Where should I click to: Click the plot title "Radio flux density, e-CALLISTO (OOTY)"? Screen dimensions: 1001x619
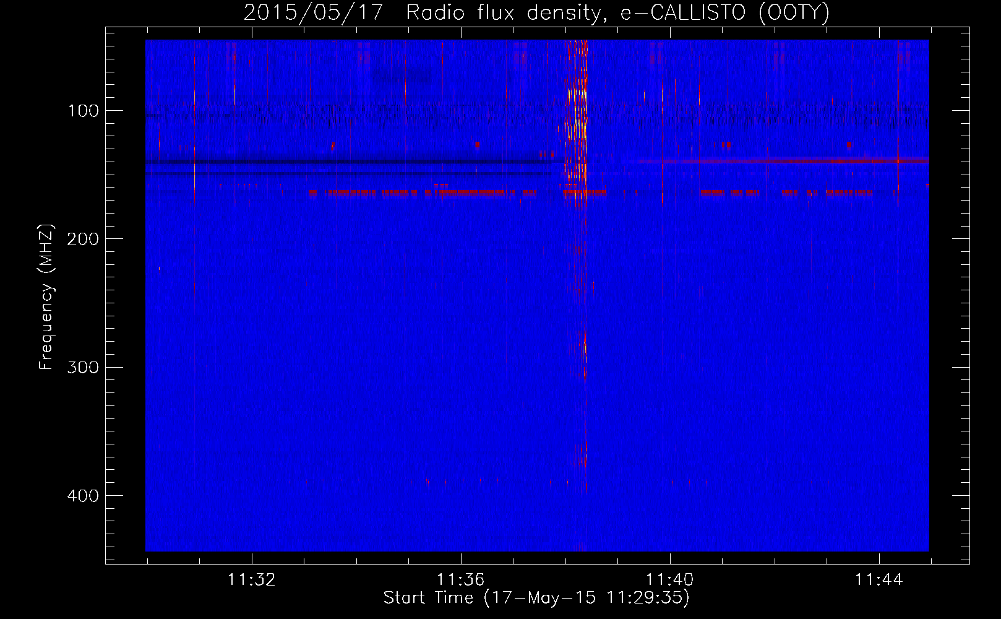pyautogui.click(x=617, y=13)
